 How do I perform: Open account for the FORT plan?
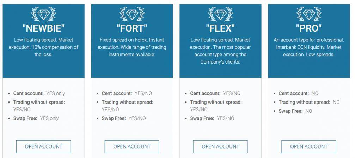(x=132, y=146)
